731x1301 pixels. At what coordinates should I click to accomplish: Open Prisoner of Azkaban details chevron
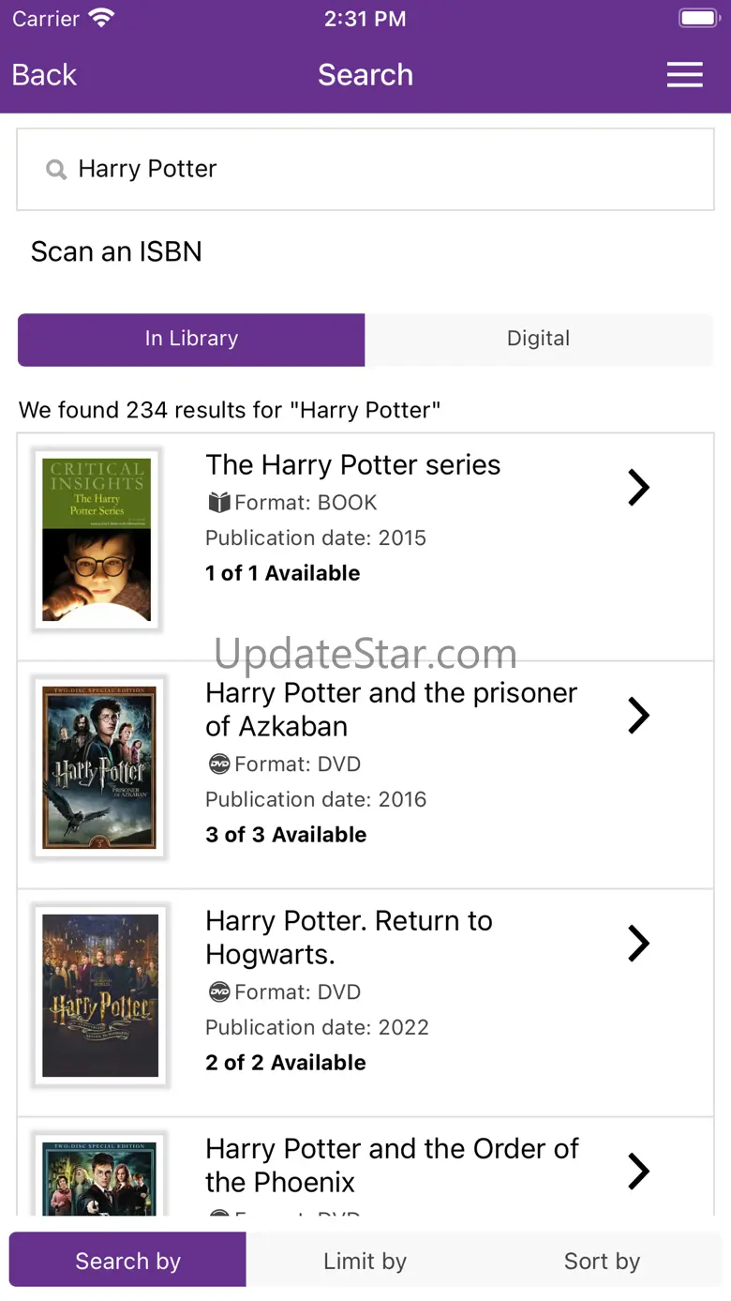pos(638,715)
